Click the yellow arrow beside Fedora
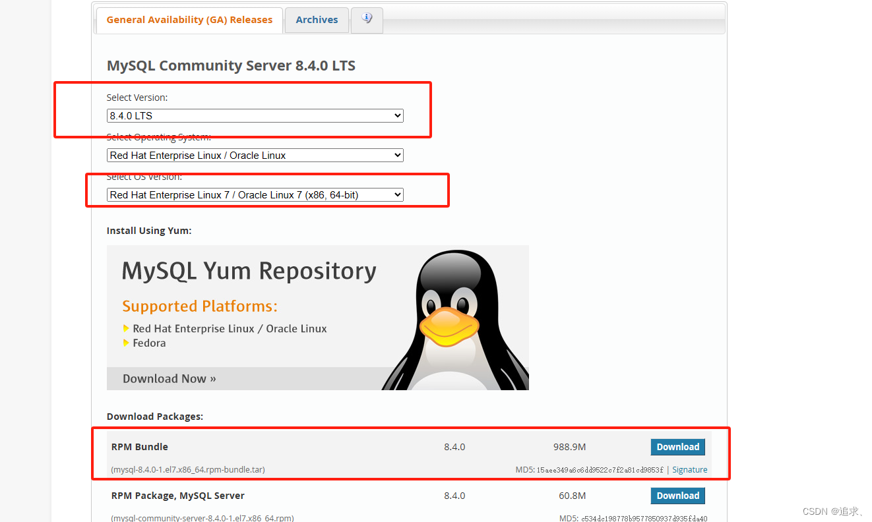872x522 pixels. [x=127, y=343]
